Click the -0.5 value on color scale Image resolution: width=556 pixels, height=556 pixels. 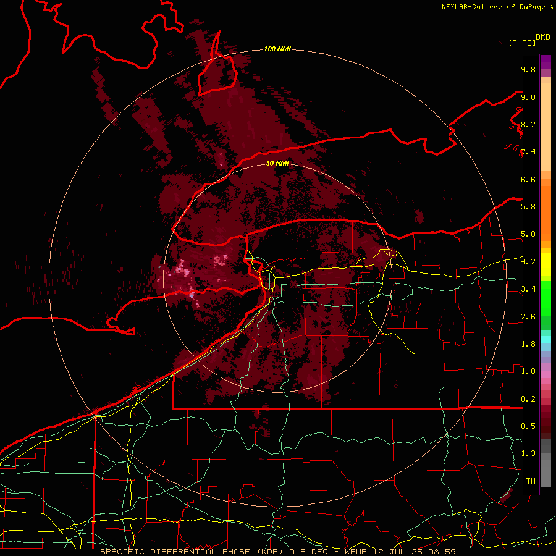(x=526, y=426)
